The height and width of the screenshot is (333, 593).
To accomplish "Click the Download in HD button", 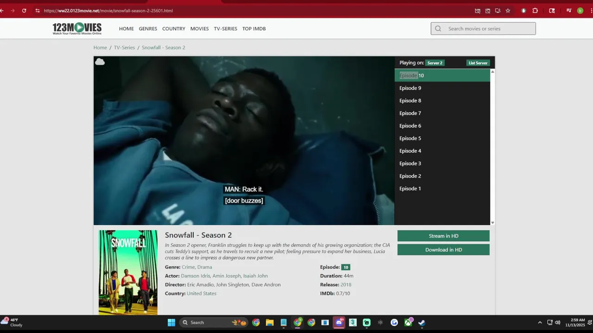I will 443,250.
